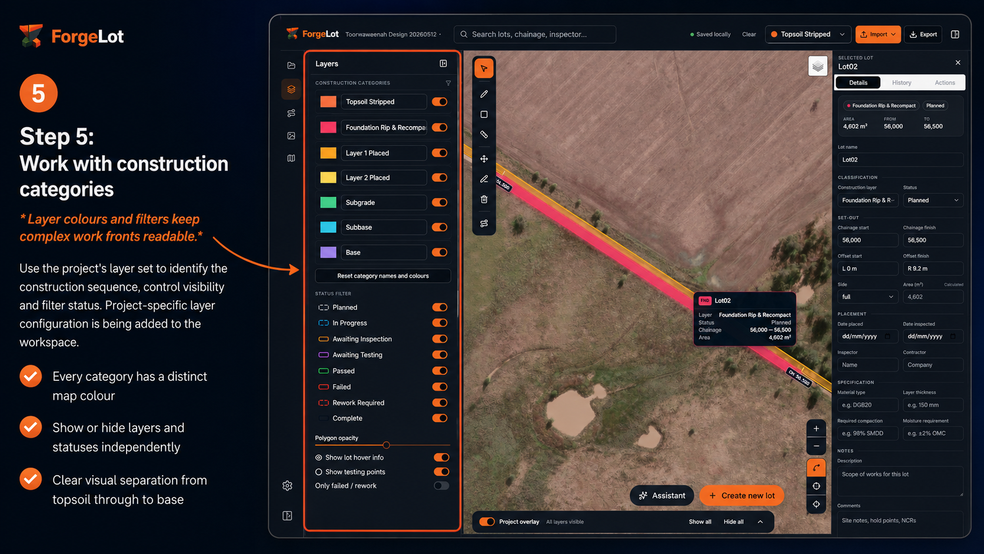Click Show all in overlay bar
The height and width of the screenshot is (554, 984).
tap(700, 522)
